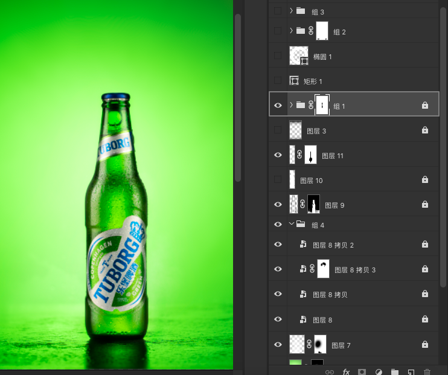The width and height of the screenshot is (448, 375).
Task: Select the 图层 3 layer thumbnail
Action: click(295, 130)
